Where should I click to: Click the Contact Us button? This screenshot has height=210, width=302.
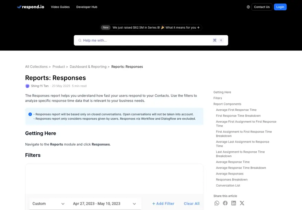(262, 7)
